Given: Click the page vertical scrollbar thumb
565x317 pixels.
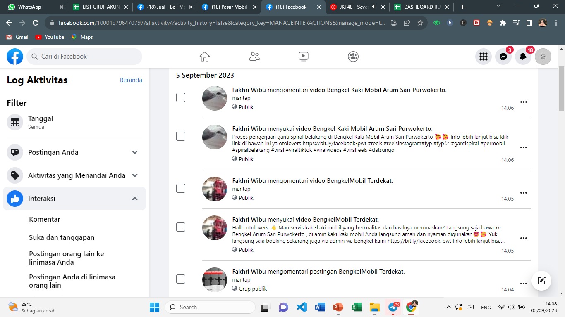Looking at the screenshot, I should pos(561,89).
